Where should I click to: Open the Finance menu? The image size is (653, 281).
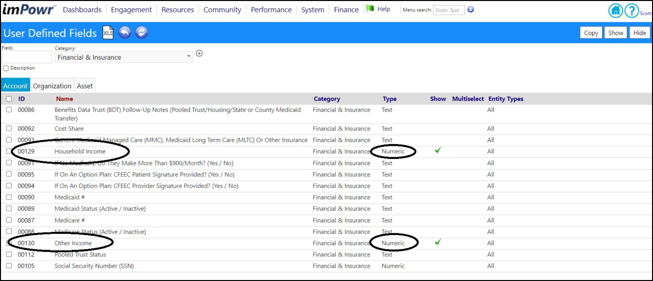coord(346,9)
